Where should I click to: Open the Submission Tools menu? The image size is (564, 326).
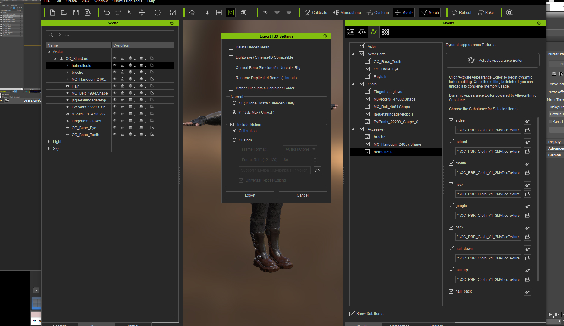(127, 2)
